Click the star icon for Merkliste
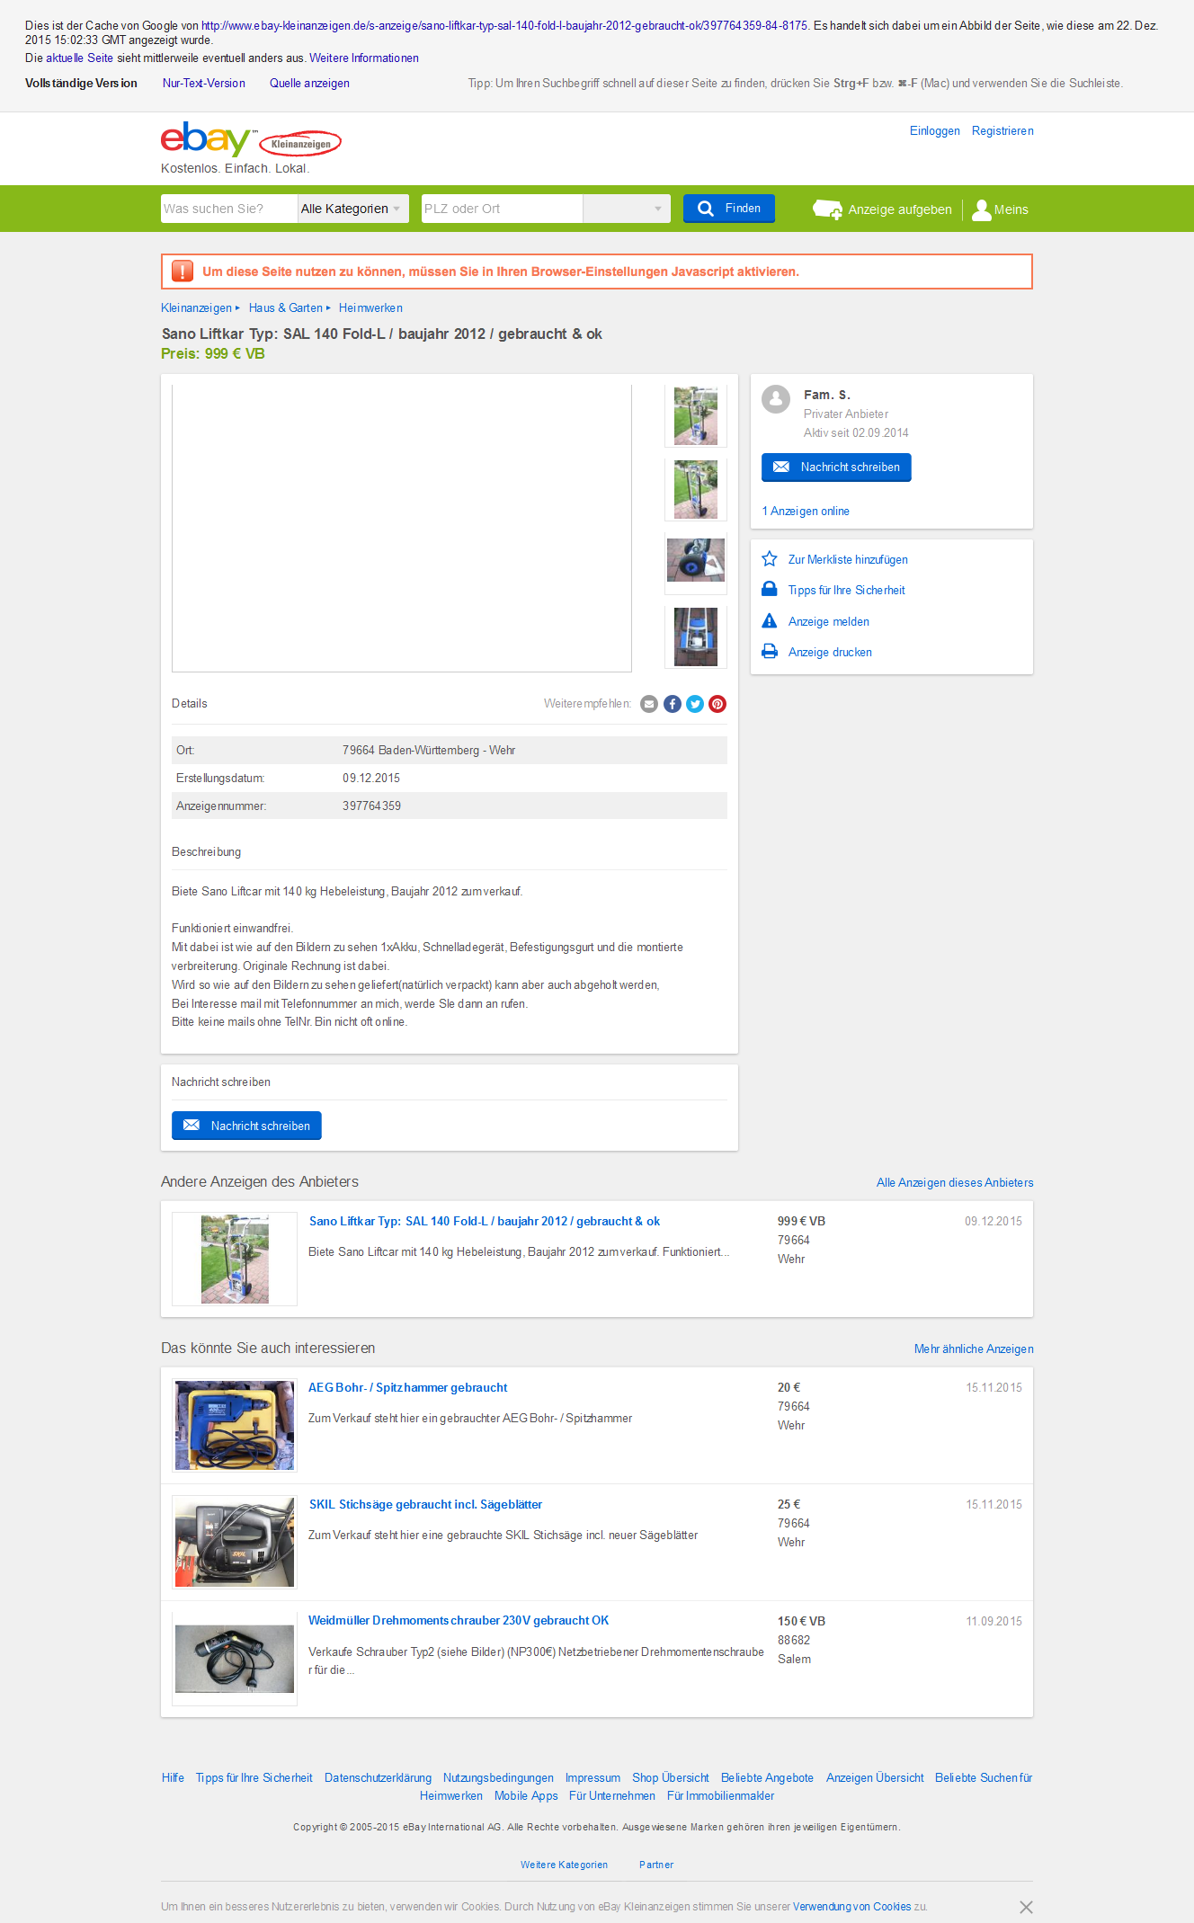This screenshot has height=1923, width=1194. click(770, 559)
